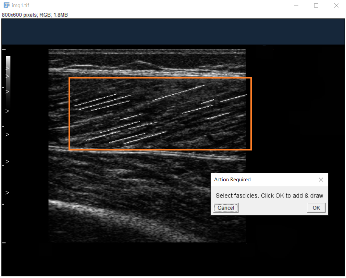346x278 pixels.
Task: Minimize the img1.tif image window
Action: (x=296, y=5)
